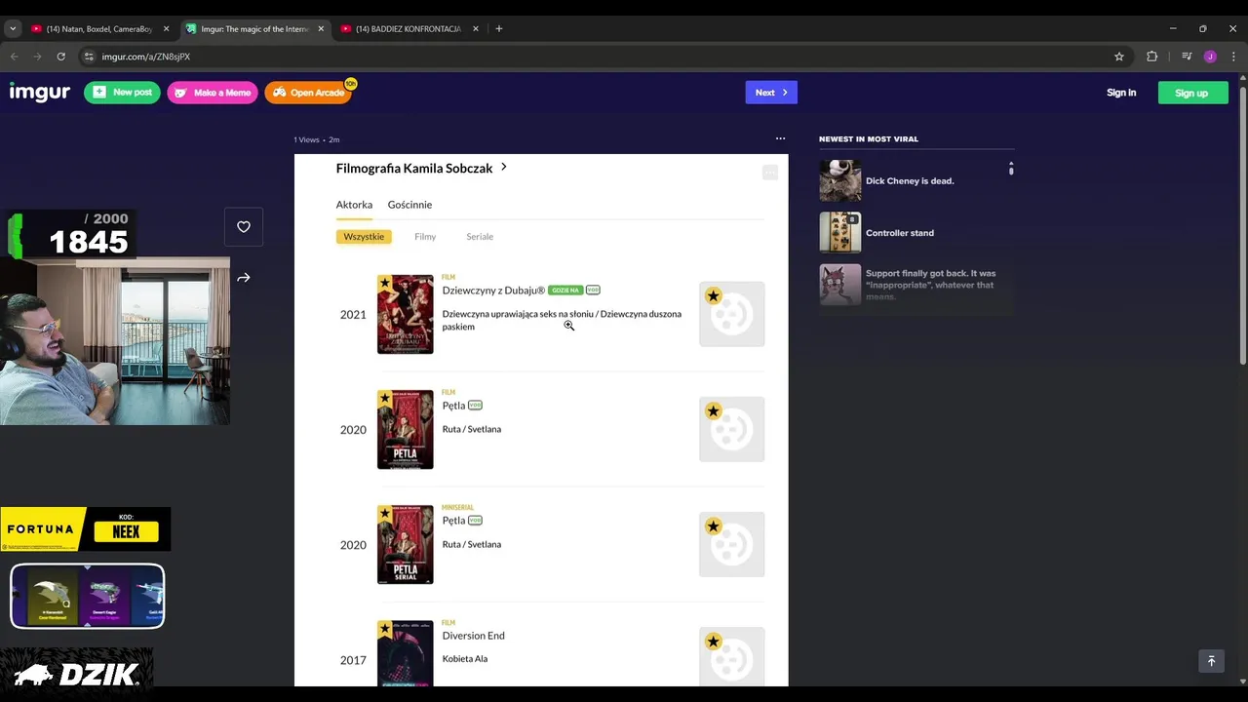Click the Pętla film title
1248x702 pixels.
pos(453,406)
